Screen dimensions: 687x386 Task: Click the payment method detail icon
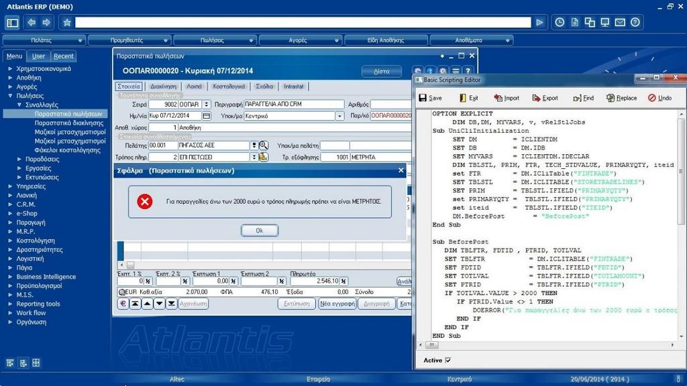coord(263,157)
